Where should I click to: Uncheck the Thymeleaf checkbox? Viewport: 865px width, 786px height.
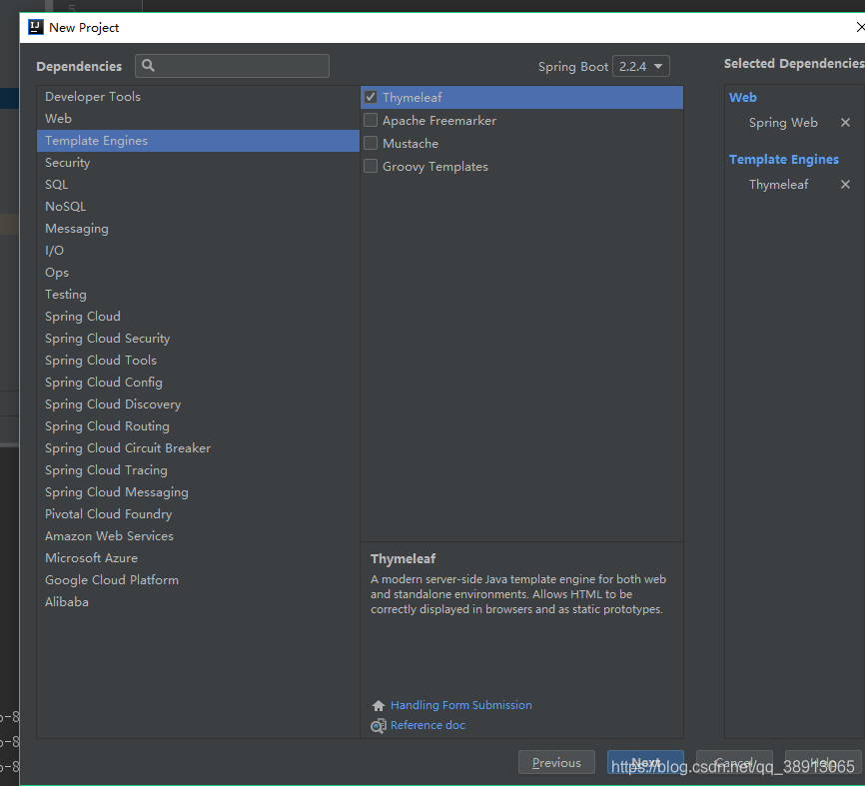(x=371, y=98)
